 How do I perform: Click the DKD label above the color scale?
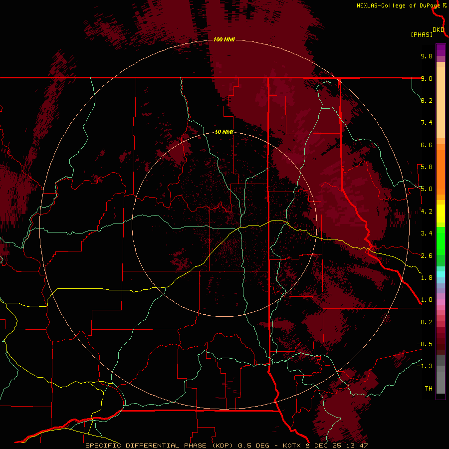pos(439,30)
